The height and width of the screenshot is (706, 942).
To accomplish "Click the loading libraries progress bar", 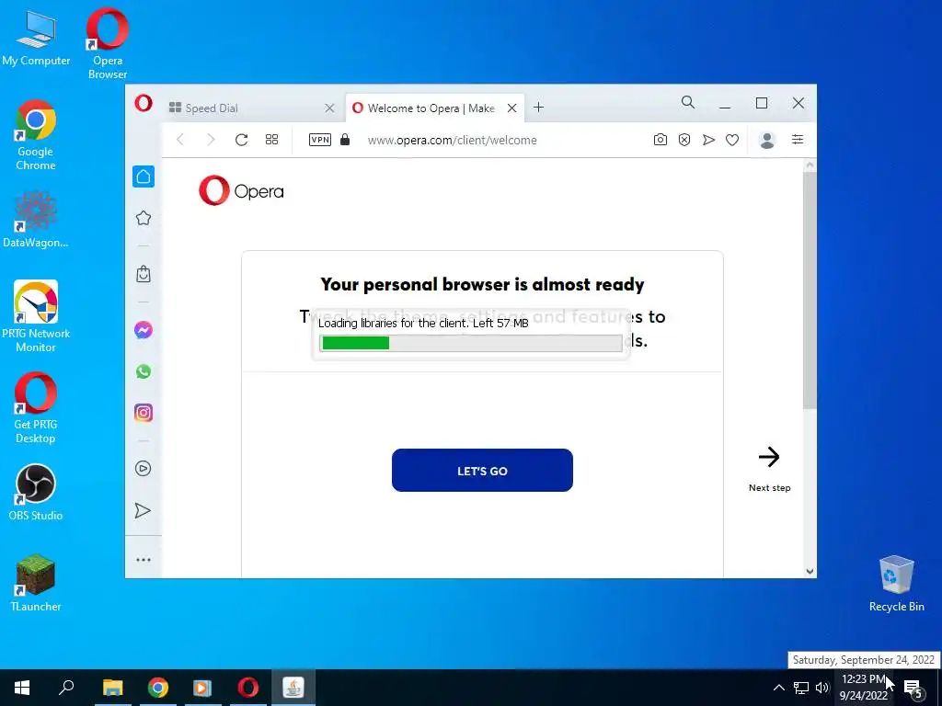I will [x=471, y=343].
